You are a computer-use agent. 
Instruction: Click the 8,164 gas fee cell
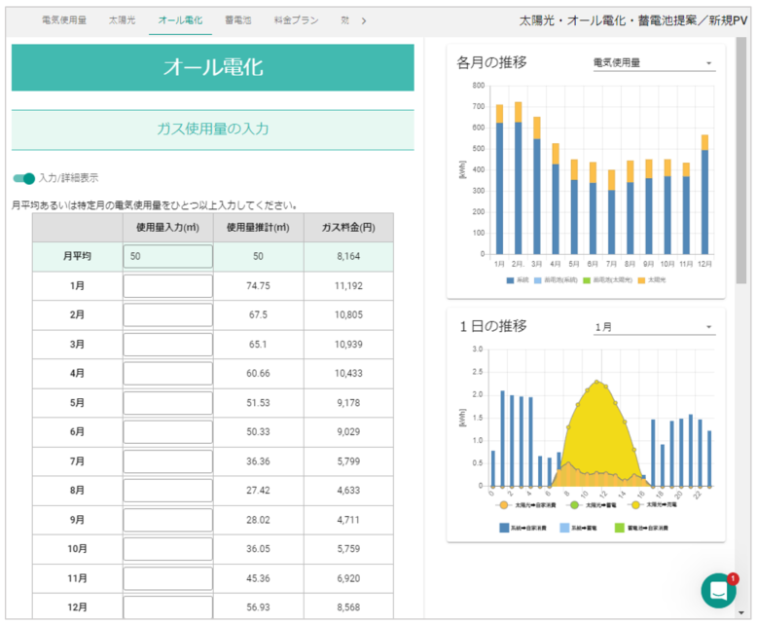(348, 256)
